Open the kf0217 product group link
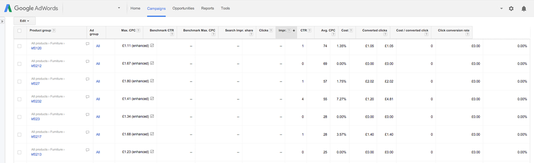 pyautogui.click(x=36, y=137)
